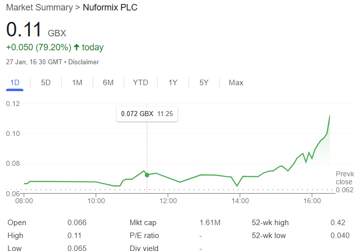The image size is (354, 251).
Task: Click the green up arrow icon
Action: 77,47
